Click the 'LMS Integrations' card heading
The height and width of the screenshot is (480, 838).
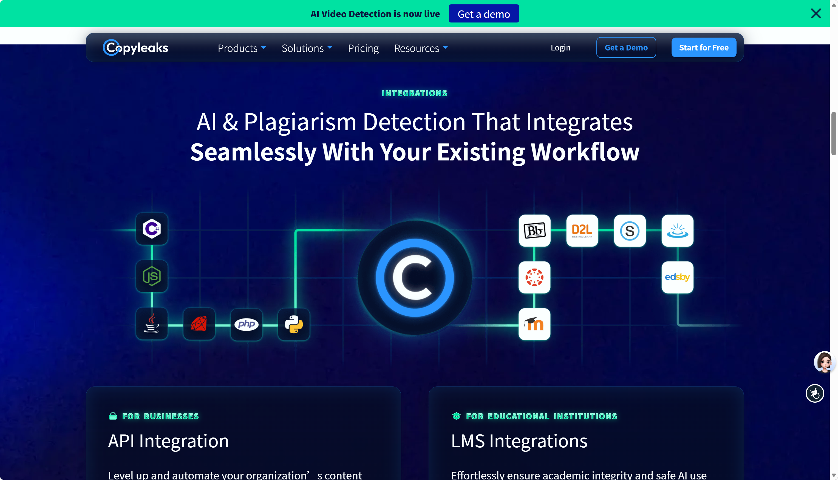pos(519,441)
